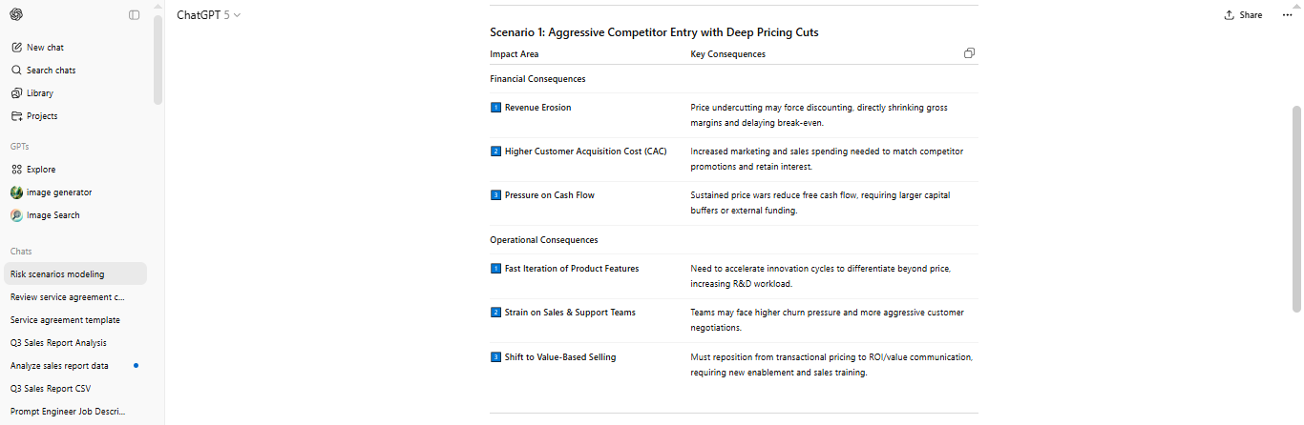
Task: Explore GPTs
Action: coord(40,170)
